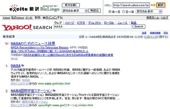Image resolution: width=170 pixels, height=109 pixels.
Task: Open the 私のYahoo! link
Action: tap(18, 18)
